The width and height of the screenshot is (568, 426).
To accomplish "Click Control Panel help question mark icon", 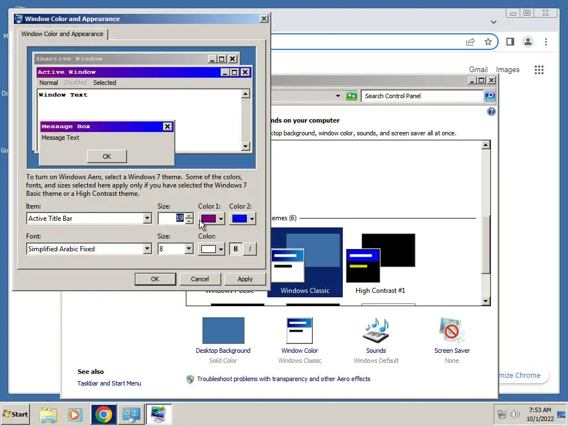I will click(x=491, y=111).
